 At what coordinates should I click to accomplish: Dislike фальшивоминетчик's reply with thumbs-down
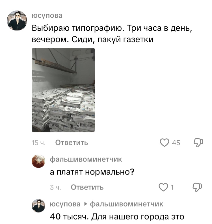[x=197, y=187]
